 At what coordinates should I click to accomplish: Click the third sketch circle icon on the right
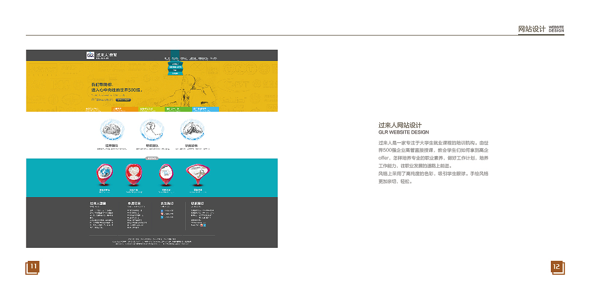(x=192, y=130)
